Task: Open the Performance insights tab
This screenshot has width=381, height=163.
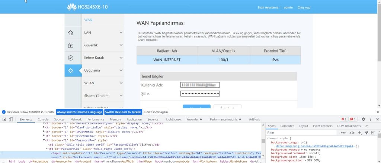Action: tap(225, 119)
